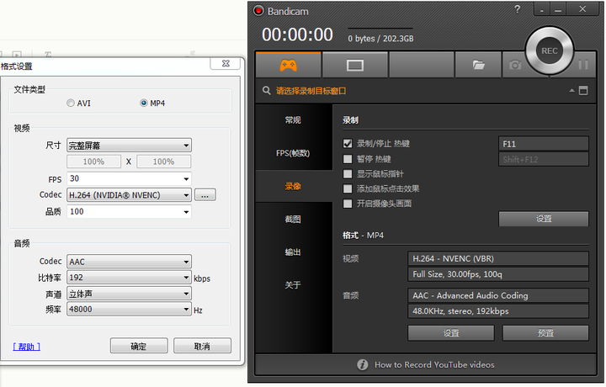Open the FPS(帧数) settings tab
Viewport: 606px width, 387px height.
[x=294, y=153]
